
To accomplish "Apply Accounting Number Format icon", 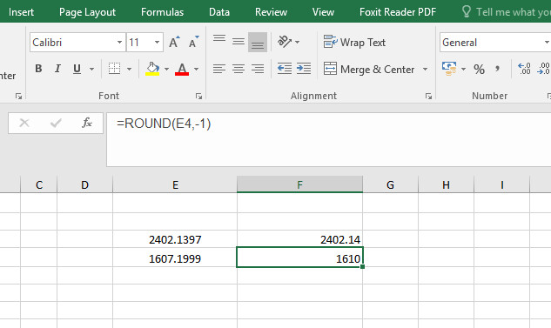I will (449, 69).
